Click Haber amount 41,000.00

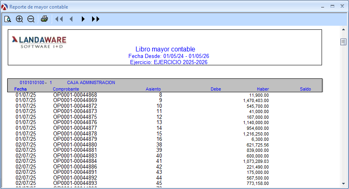[259, 112]
